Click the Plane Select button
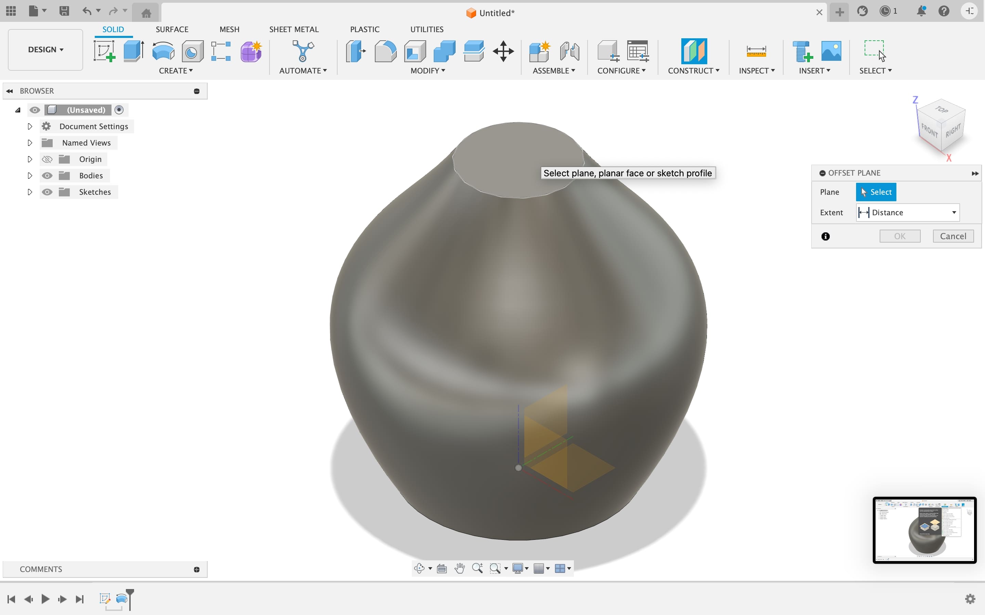985x615 pixels. (x=876, y=192)
